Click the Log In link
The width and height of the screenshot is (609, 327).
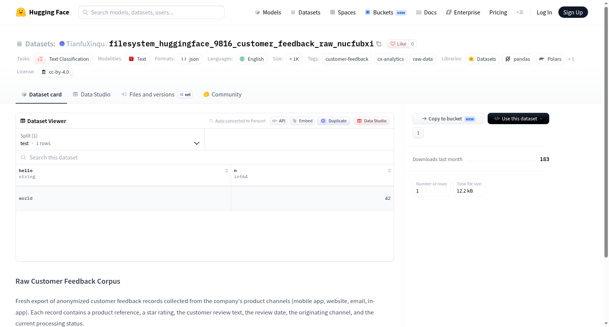[544, 12]
